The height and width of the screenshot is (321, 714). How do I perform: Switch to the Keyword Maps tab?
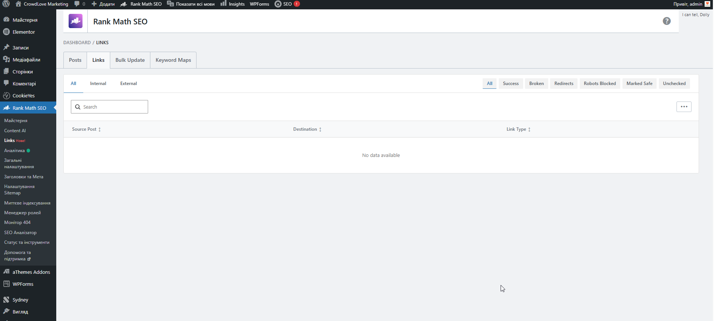[173, 60]
